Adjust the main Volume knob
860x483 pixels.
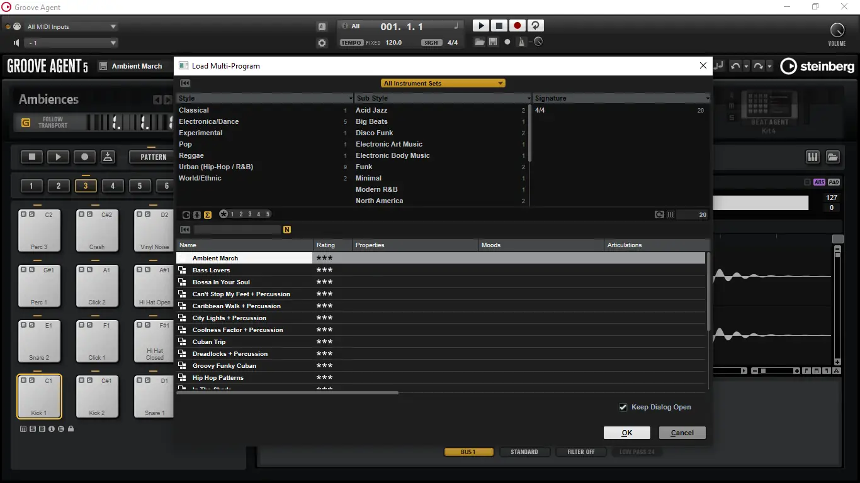click(837, 29)
